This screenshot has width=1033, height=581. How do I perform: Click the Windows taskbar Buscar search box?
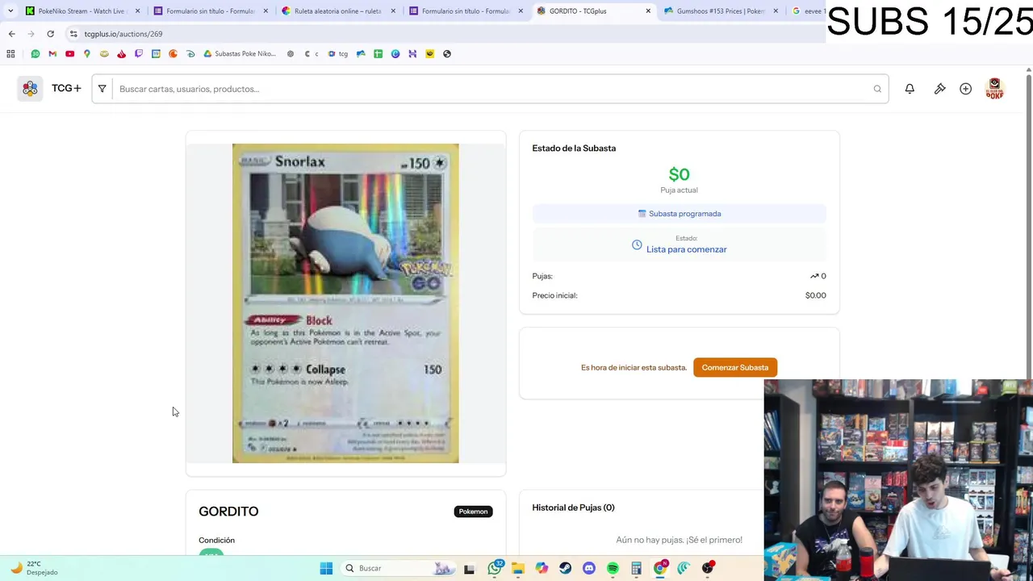(x=395, y=568)
